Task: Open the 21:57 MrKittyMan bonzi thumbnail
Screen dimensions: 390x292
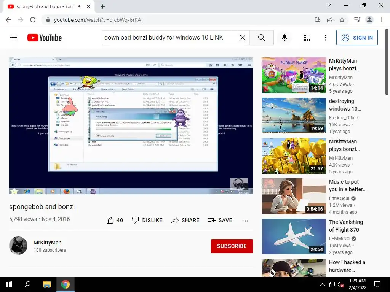Action: point(294,156)
